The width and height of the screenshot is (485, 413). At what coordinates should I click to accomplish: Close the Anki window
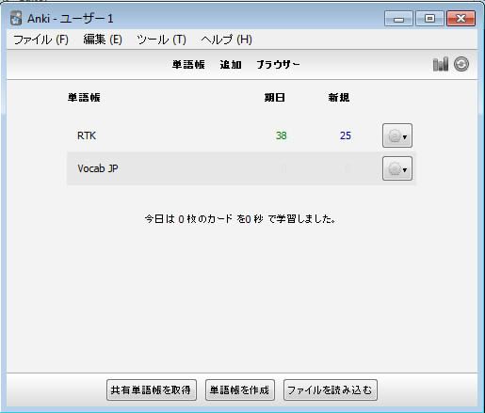coord(461,19)
